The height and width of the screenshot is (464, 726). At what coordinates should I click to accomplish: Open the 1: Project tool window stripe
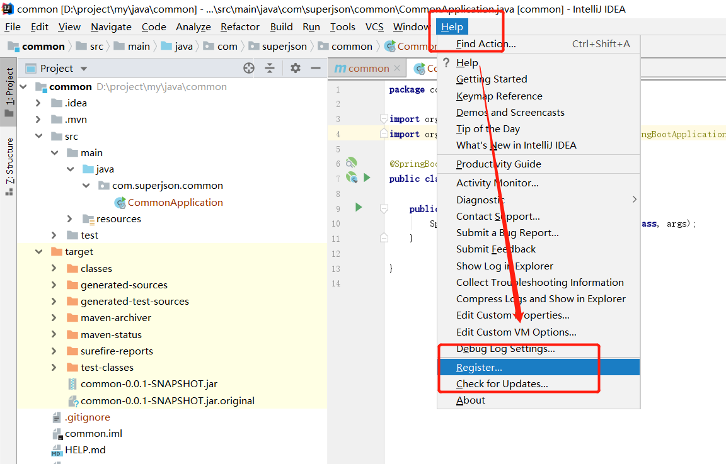pyautogui.click(x=9, y=92)
